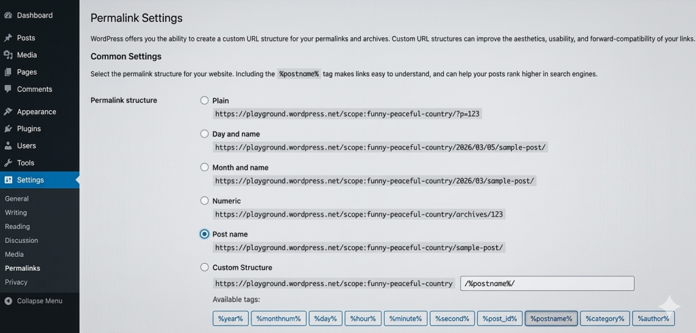Click the Numeric example URL ending archives/123
This screenshot has width=696, height=333.
tap(359, 214)
